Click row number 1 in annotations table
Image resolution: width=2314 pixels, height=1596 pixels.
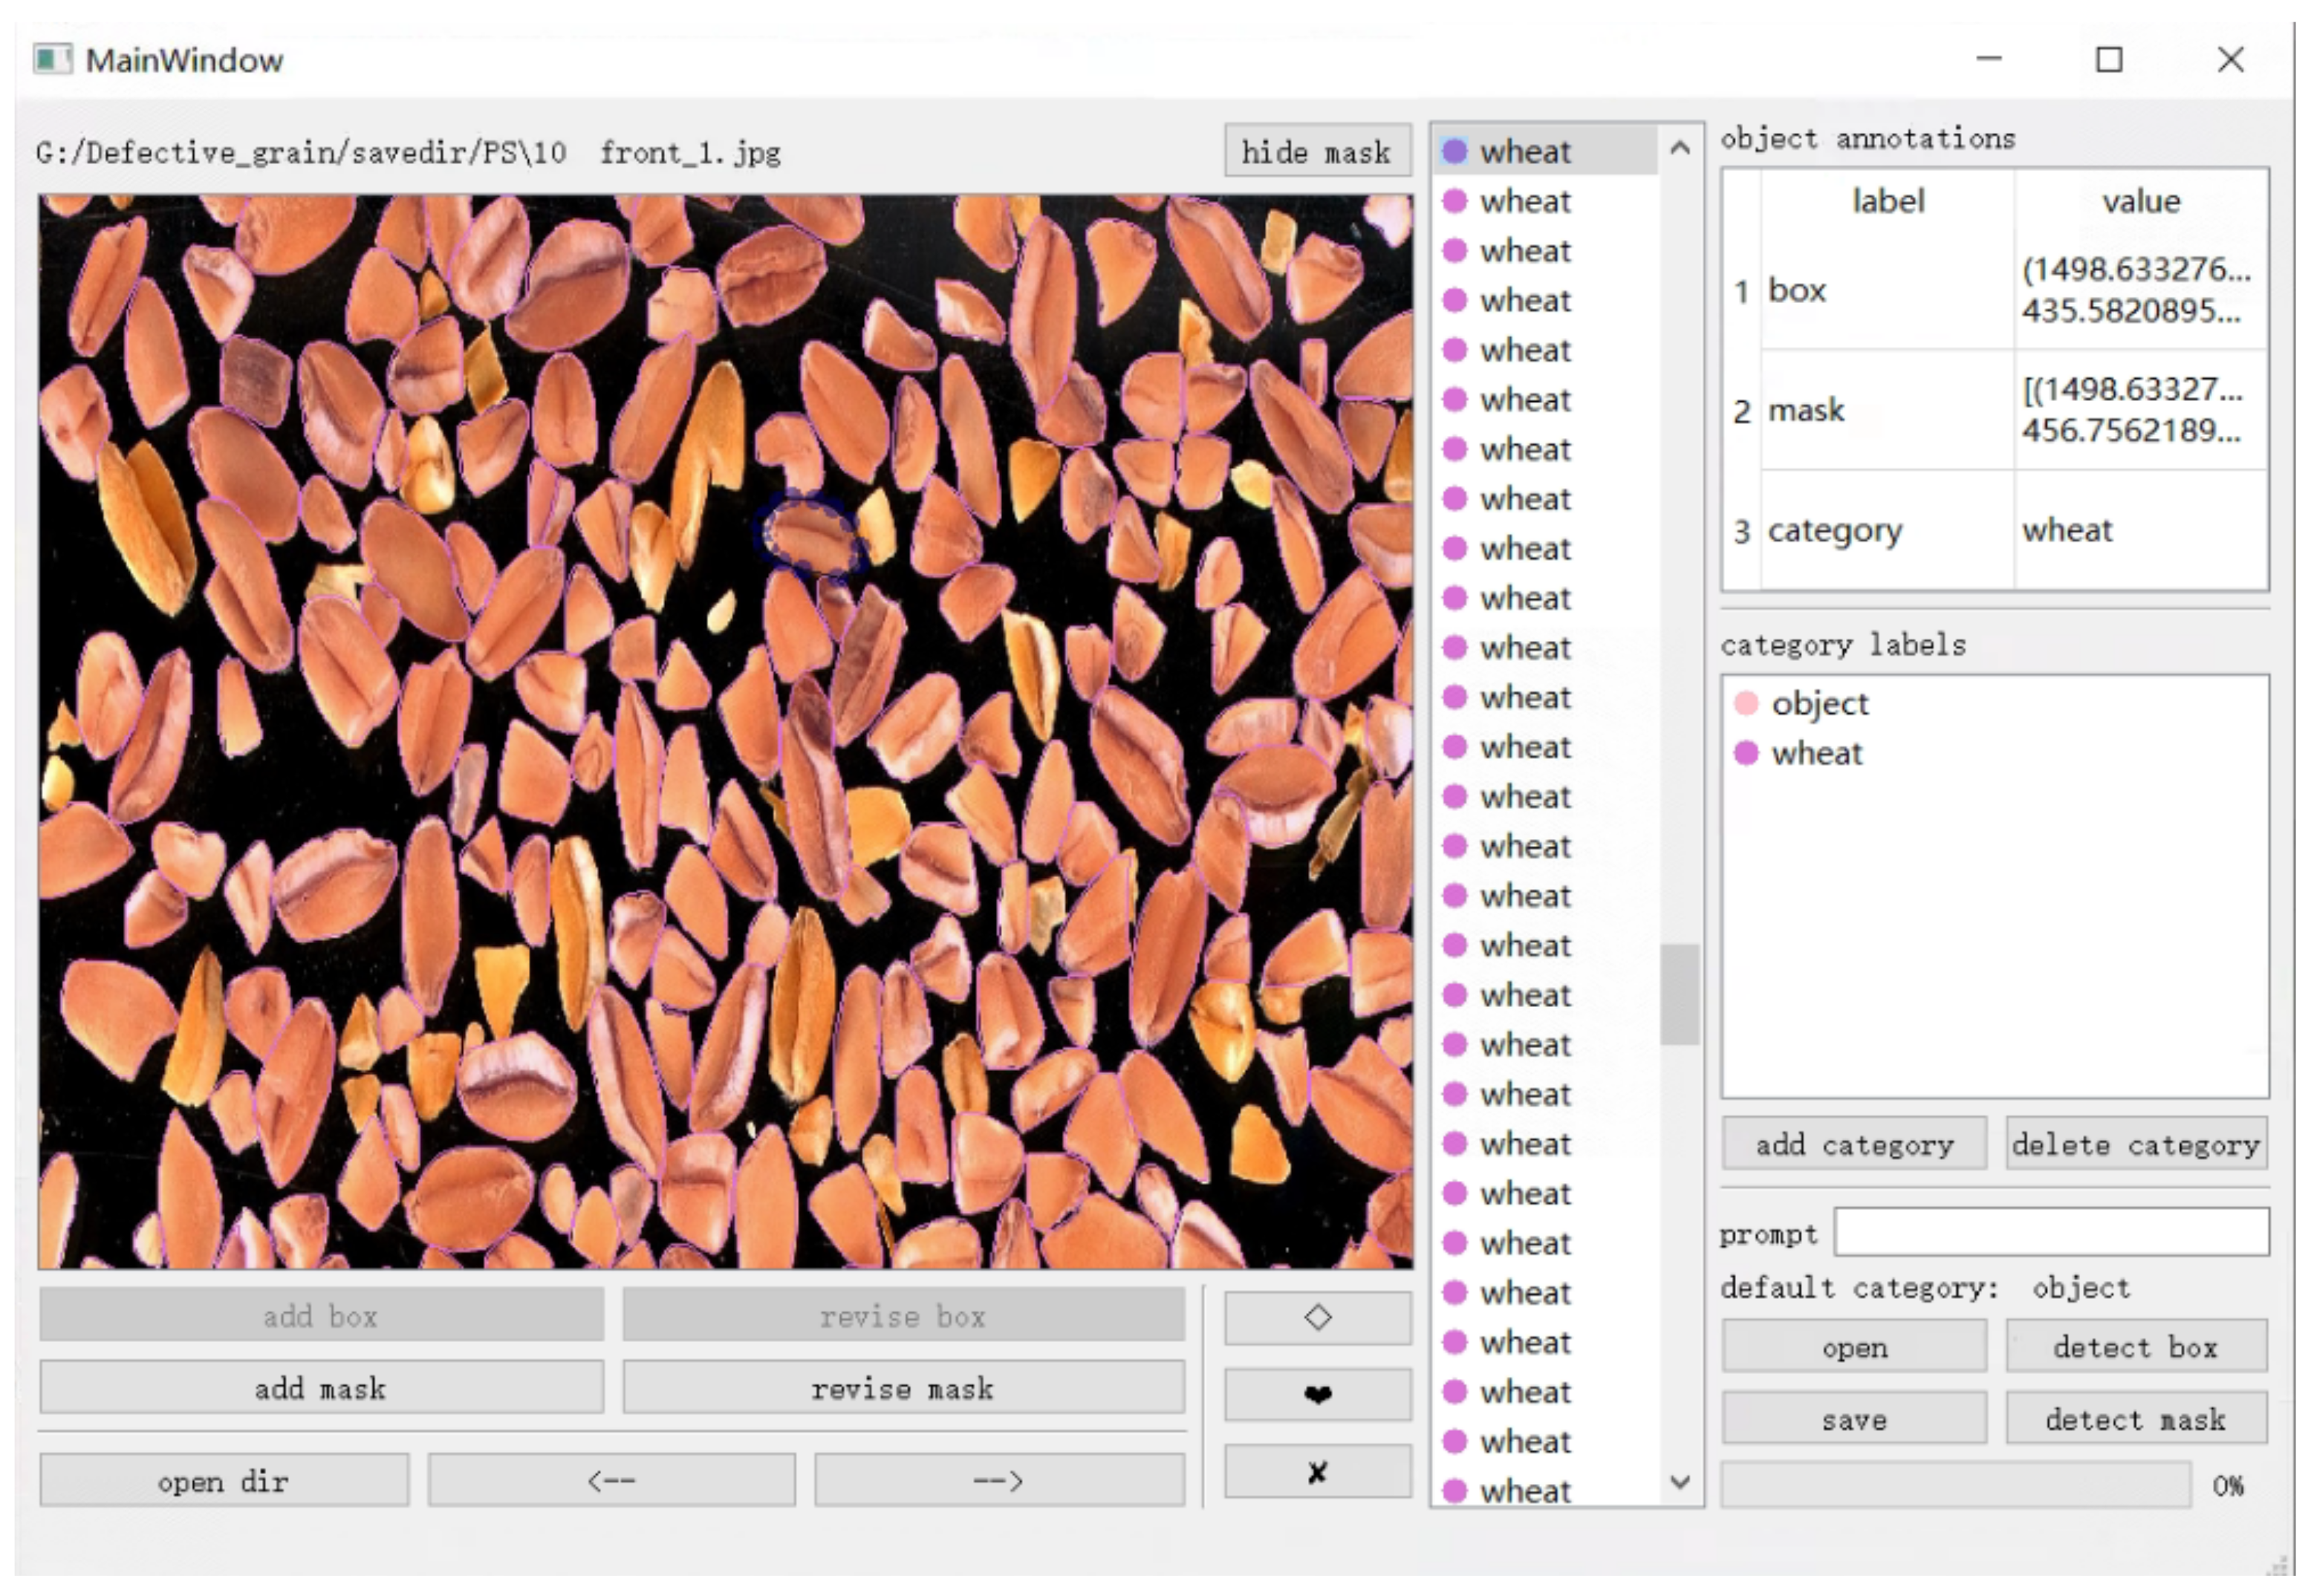coord(1742,291)
